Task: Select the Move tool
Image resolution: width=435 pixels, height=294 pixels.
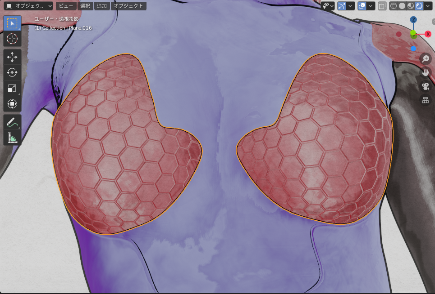Action: (12, 57)
